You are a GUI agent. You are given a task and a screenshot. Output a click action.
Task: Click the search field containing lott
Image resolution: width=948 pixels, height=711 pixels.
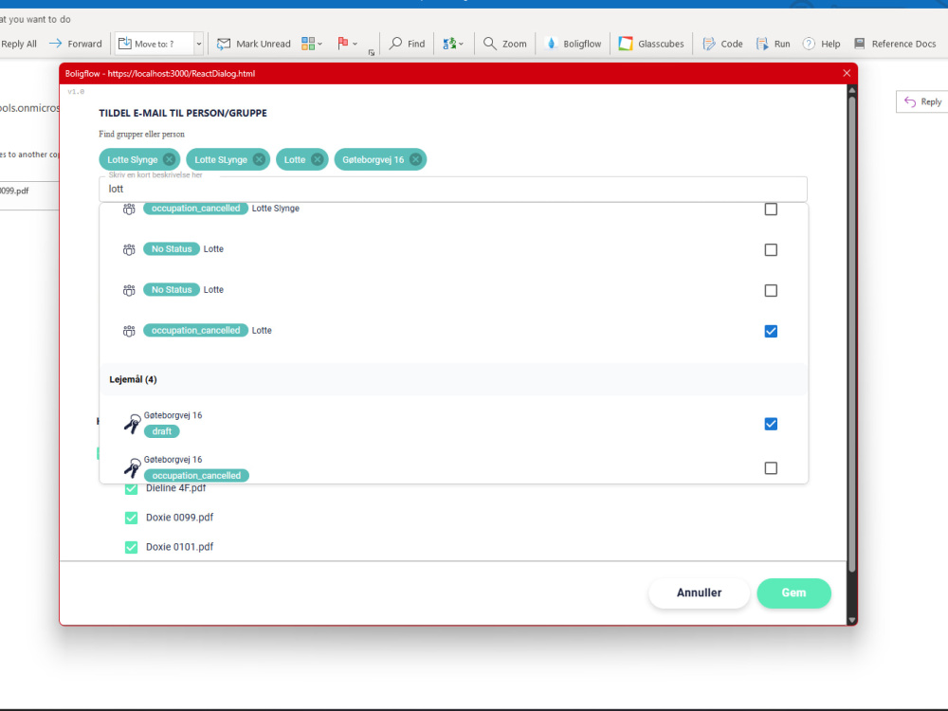tap(453, 190)
